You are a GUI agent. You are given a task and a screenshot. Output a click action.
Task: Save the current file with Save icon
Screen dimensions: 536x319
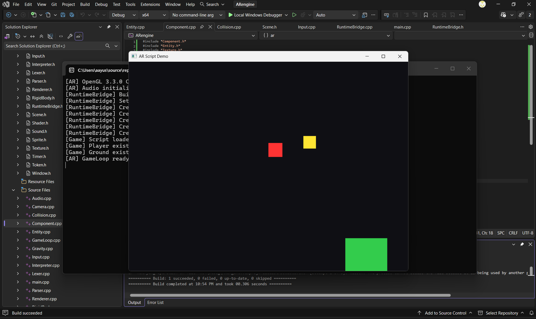[x=63, y=15]
